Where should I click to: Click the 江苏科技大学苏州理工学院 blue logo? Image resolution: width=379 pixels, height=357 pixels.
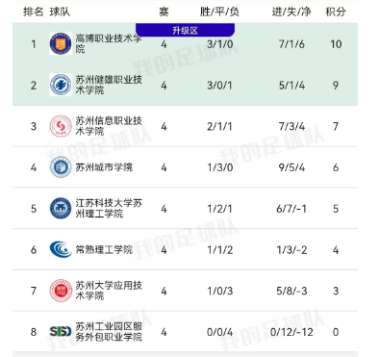point(61,209)
